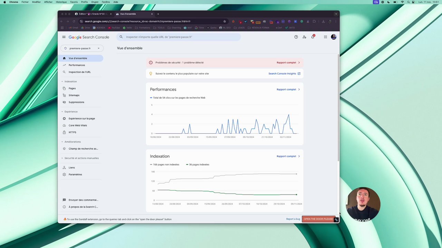Open the premiere-passe.fr property selector
The height and width of the screenshot is (248, 442).
(x=82, y=48)
